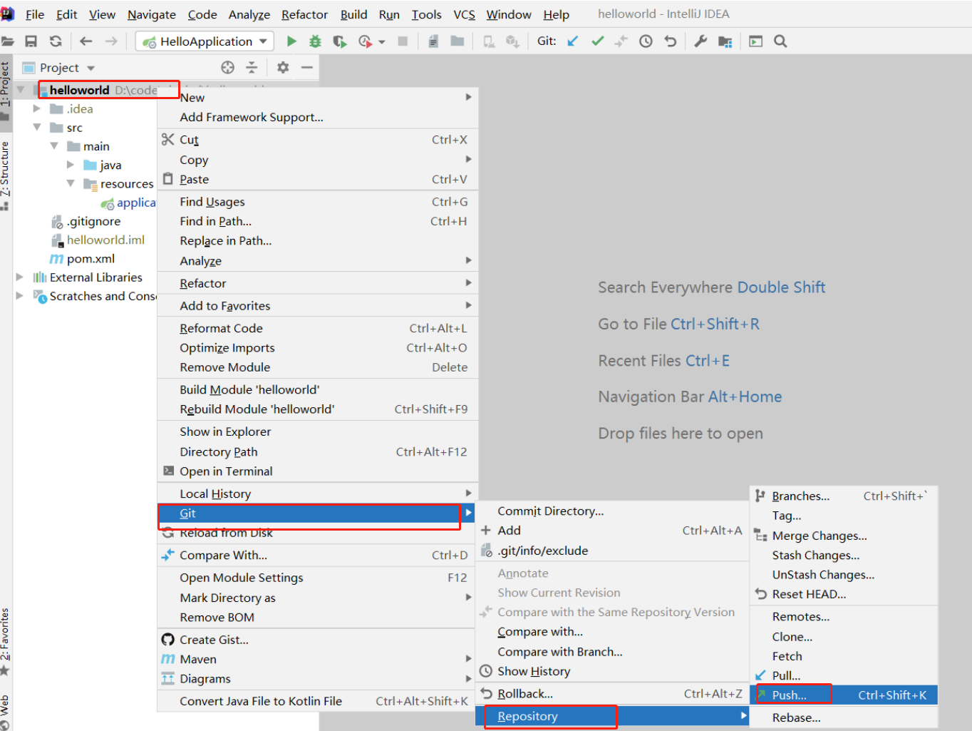The width and height of the screenshot is (972, 731).
Task: Open the Project view dropdown arrow
Action: (91, 68)
